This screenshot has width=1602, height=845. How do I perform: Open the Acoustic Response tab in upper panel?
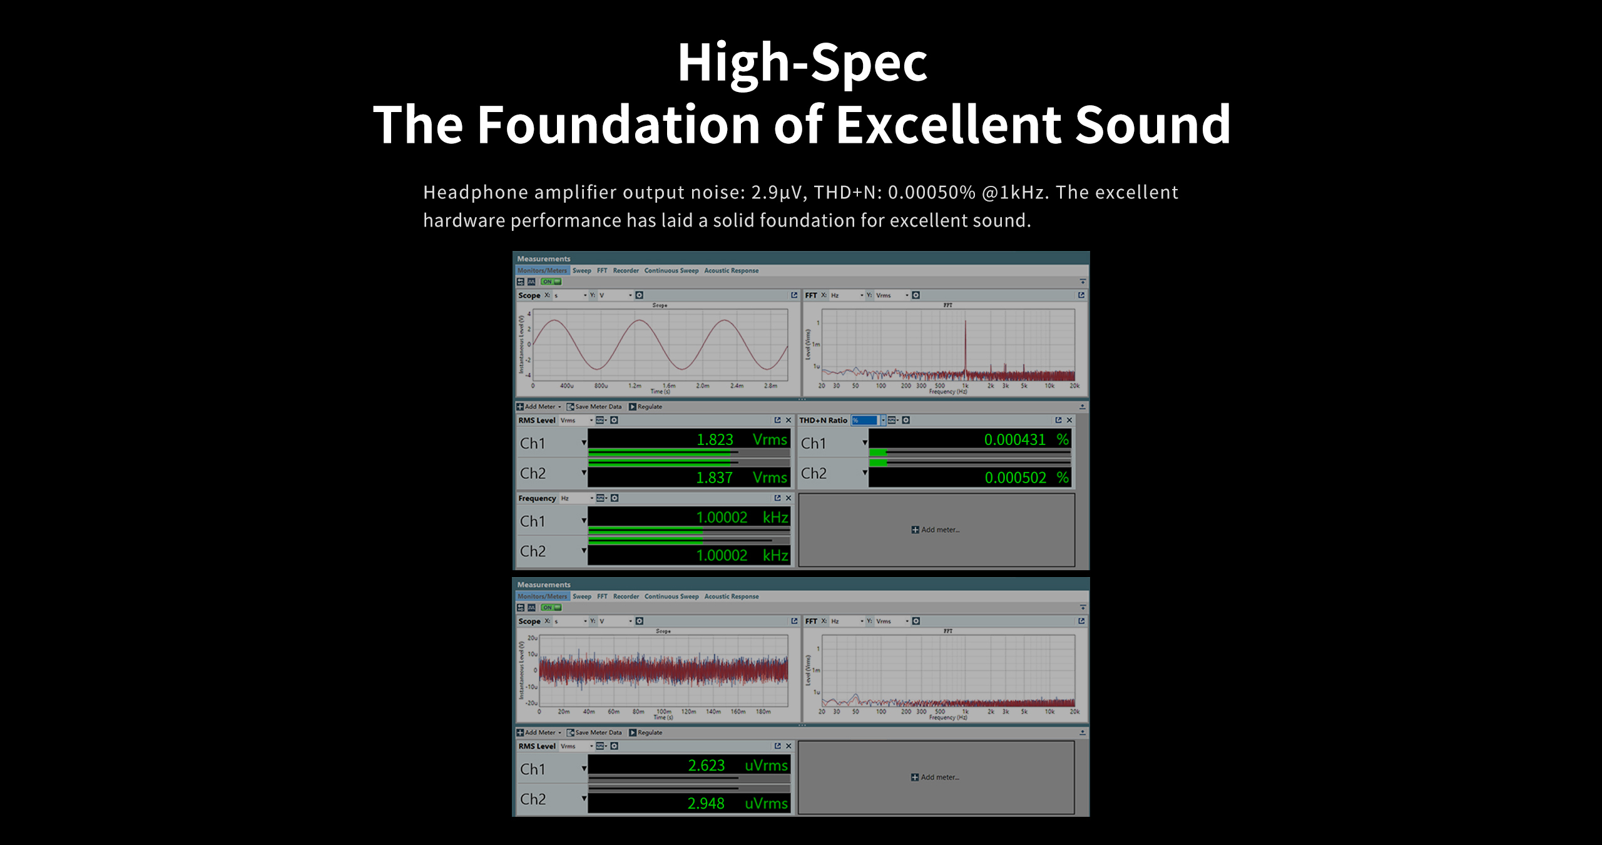click(731, 270)
